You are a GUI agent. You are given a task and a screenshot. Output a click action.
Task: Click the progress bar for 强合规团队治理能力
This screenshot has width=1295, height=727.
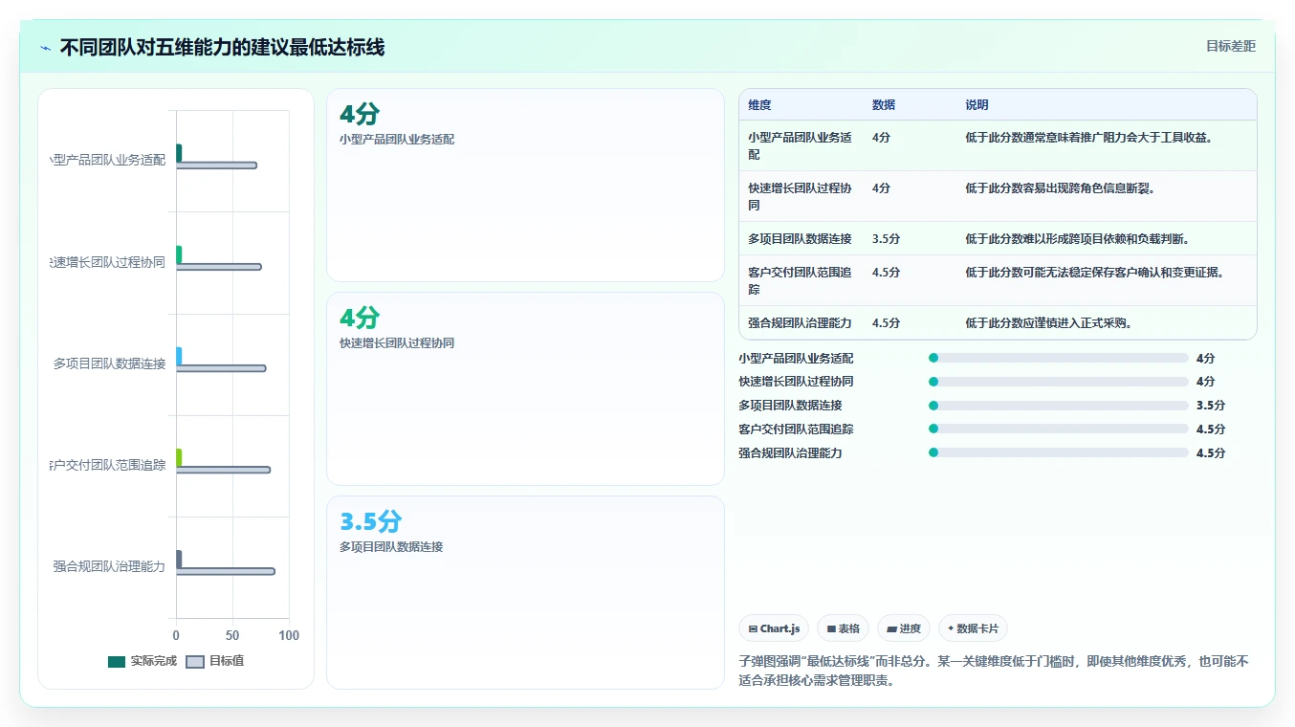pyautogui.click(x=1058, y=452)
